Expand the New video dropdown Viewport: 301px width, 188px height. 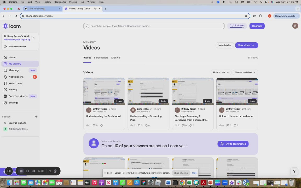253,45
